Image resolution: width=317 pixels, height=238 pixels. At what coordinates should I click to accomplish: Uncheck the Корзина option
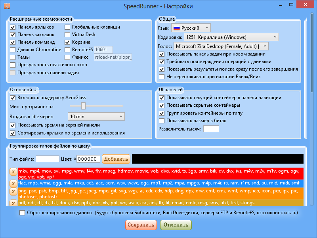67,42
